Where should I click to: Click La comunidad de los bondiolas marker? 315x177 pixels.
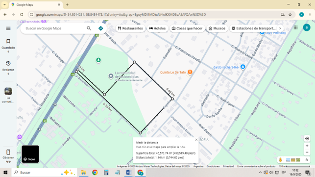point(111,76)
